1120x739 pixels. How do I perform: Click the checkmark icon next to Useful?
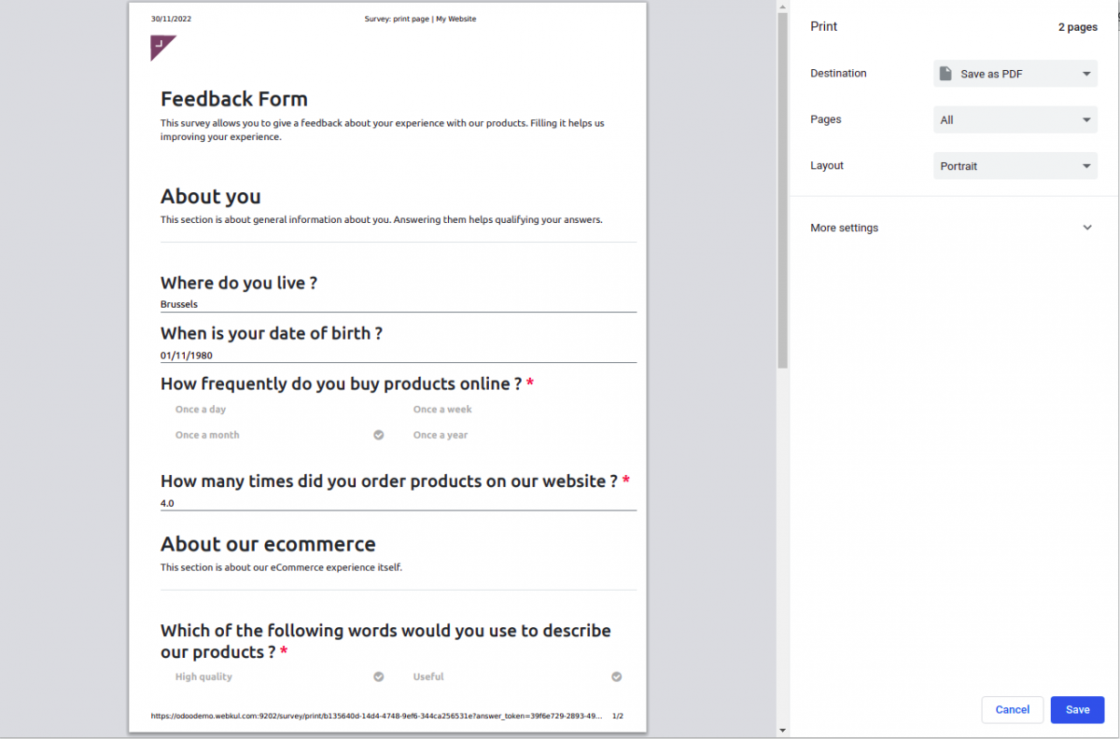pyautogui.click(x=616, y=676)
